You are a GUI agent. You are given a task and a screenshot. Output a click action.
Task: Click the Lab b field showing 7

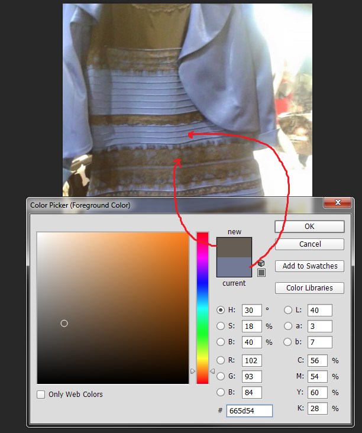320,342
